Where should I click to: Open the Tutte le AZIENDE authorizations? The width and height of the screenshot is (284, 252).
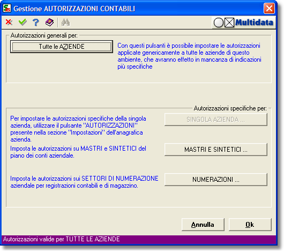[x=62, y=47]
